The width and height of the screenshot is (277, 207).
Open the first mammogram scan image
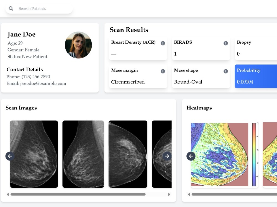tap(34, 154)
